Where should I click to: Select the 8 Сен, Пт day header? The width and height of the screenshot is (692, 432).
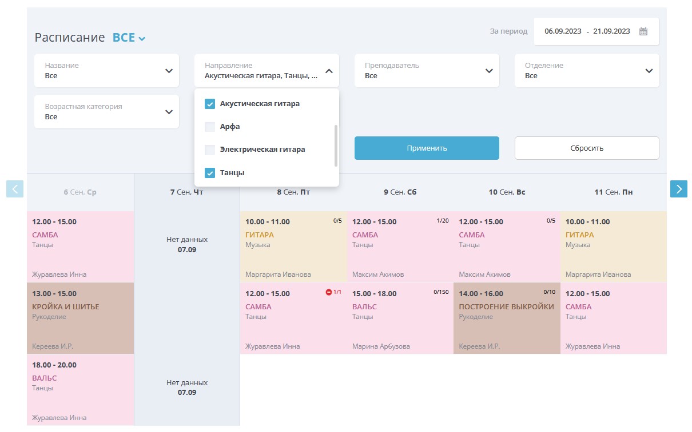click(293, 192)
